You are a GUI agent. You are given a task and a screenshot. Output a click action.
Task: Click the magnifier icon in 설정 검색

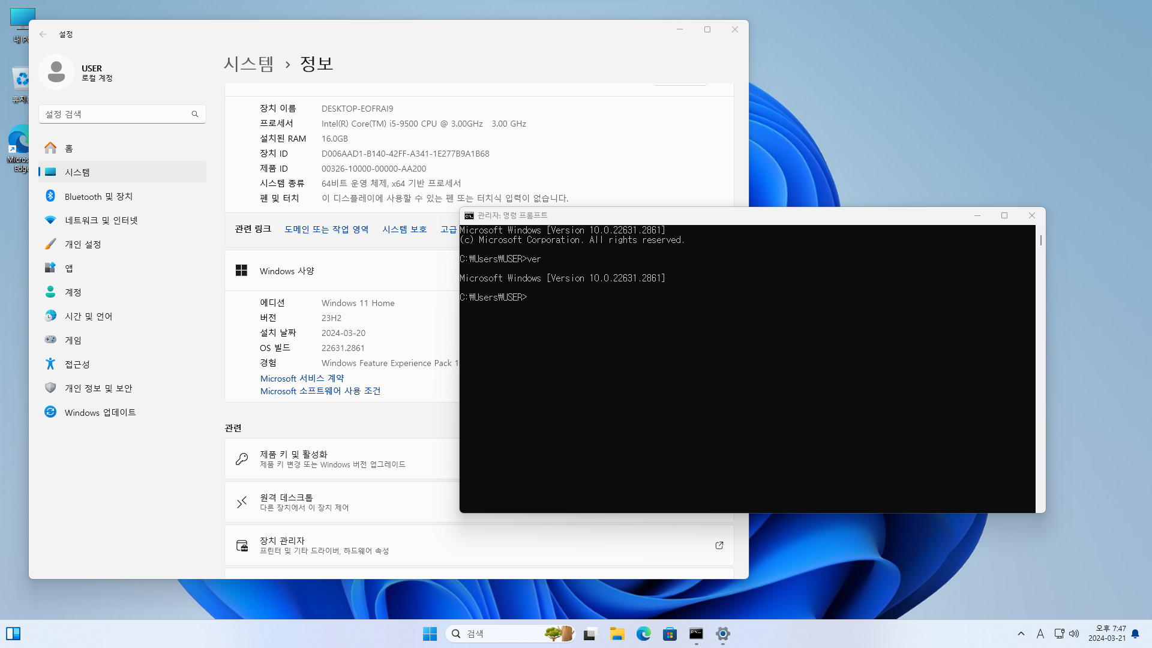pyautogui.click(x=195, y=114)
